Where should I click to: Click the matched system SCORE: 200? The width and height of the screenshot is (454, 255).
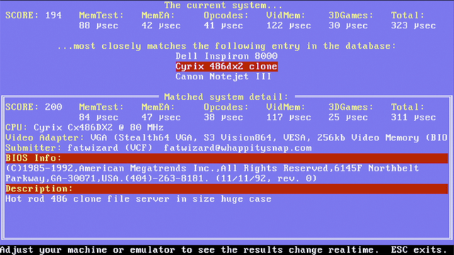[33, 107]
